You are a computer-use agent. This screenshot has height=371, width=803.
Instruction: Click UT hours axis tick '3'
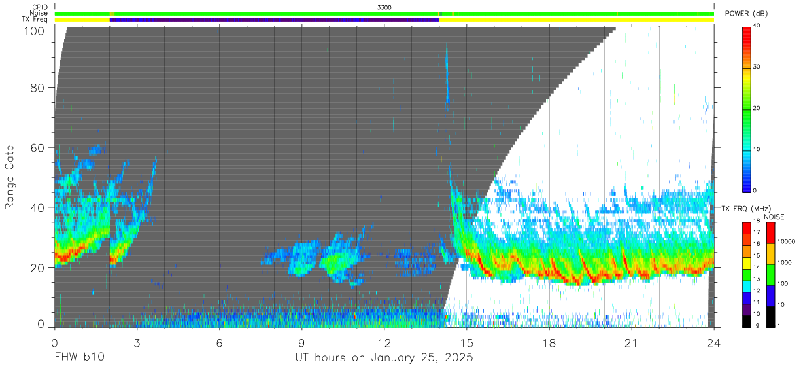click(137, 342)
